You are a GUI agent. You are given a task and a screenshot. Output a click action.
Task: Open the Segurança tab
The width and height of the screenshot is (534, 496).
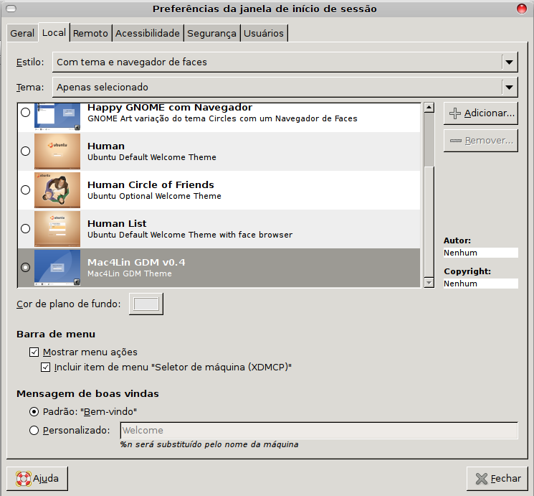tap(211, 33)
